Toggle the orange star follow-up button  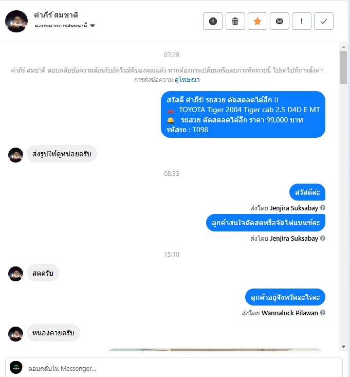point(257,21)
